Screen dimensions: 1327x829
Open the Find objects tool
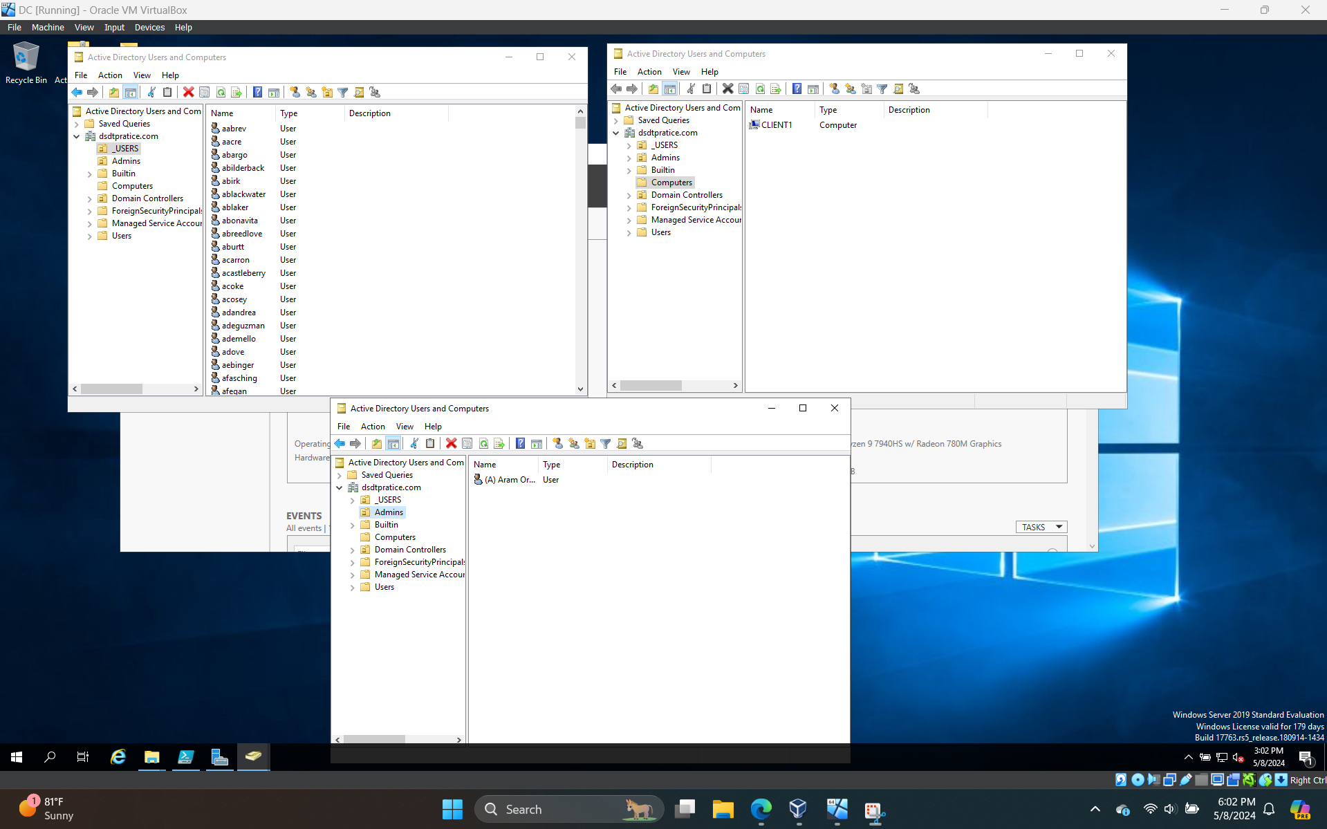click(x=359, y=92)
